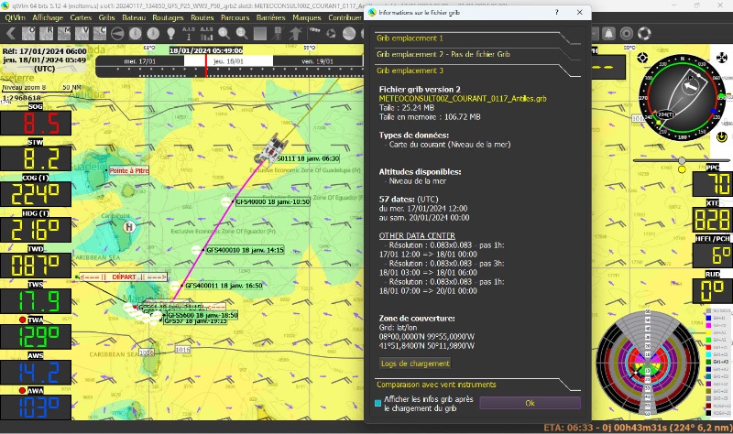Click the first magnifier zoom icon
Image resolution: width=733 pixels, height=434 pixels.
pyautogui.click(x=224, y=33)
